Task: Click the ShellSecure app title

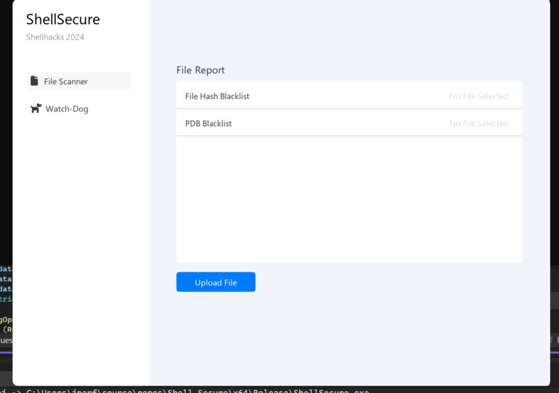Action: click(63, 19)
